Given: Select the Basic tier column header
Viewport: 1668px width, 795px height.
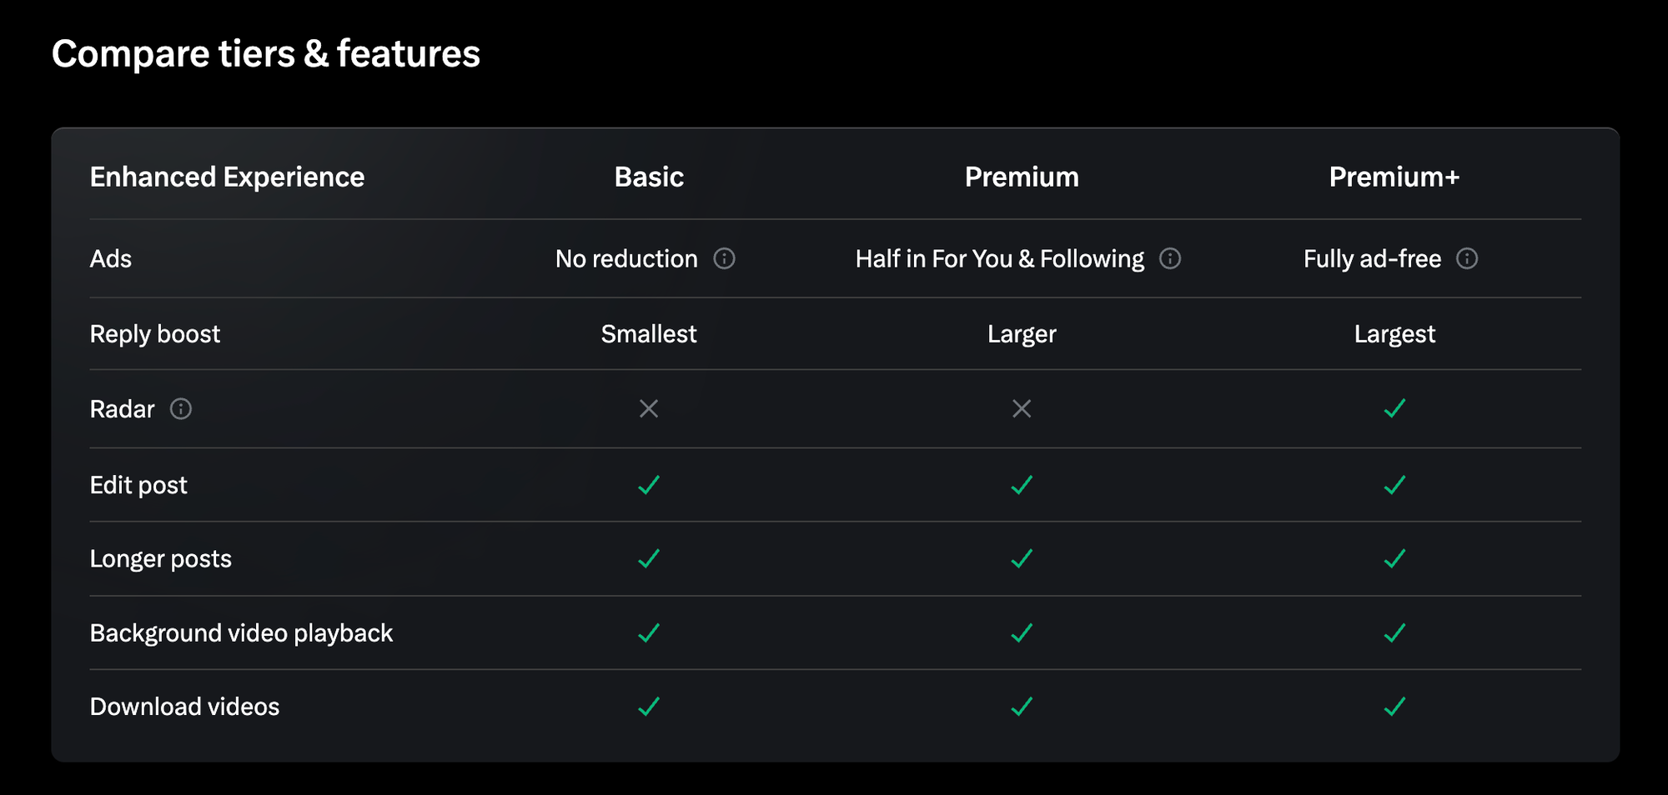Looking at the screenshot, I should [649, 177].
